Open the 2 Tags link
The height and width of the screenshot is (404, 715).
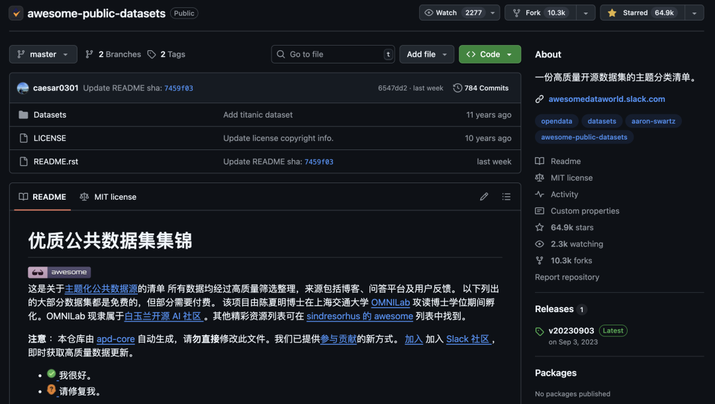166,54
